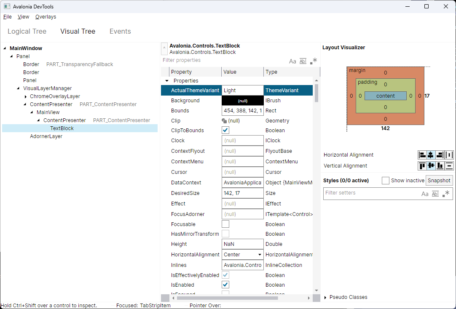Click the caret button beside Avalonia.Controls.TextBlock header
The height and width of the screenshot is (309, 456).
164,49
